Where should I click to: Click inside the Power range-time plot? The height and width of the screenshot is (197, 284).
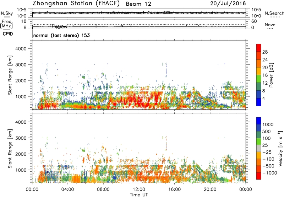click(139, 75)
